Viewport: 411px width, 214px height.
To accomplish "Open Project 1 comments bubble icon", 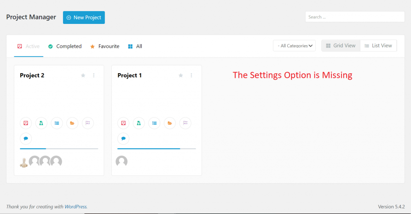I will [x=123, y=139].
